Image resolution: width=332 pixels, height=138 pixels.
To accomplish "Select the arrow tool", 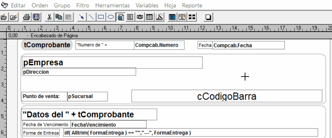I will [x=82, y=17].
